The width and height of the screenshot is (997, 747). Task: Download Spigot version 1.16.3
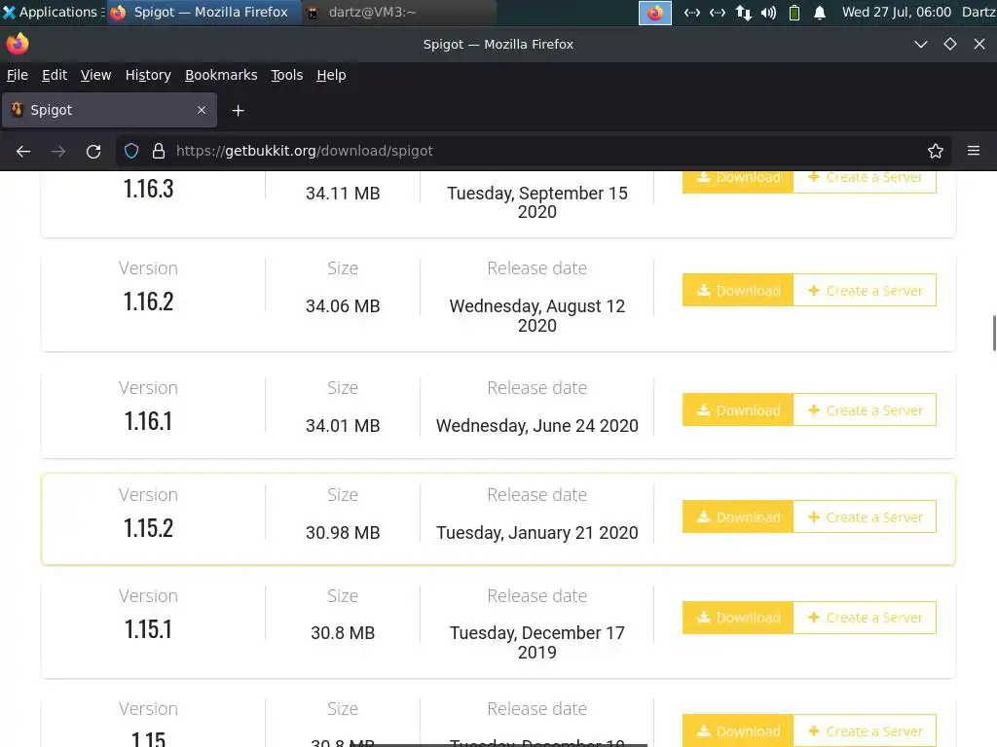pyautogui.click(x=738, y=181)
